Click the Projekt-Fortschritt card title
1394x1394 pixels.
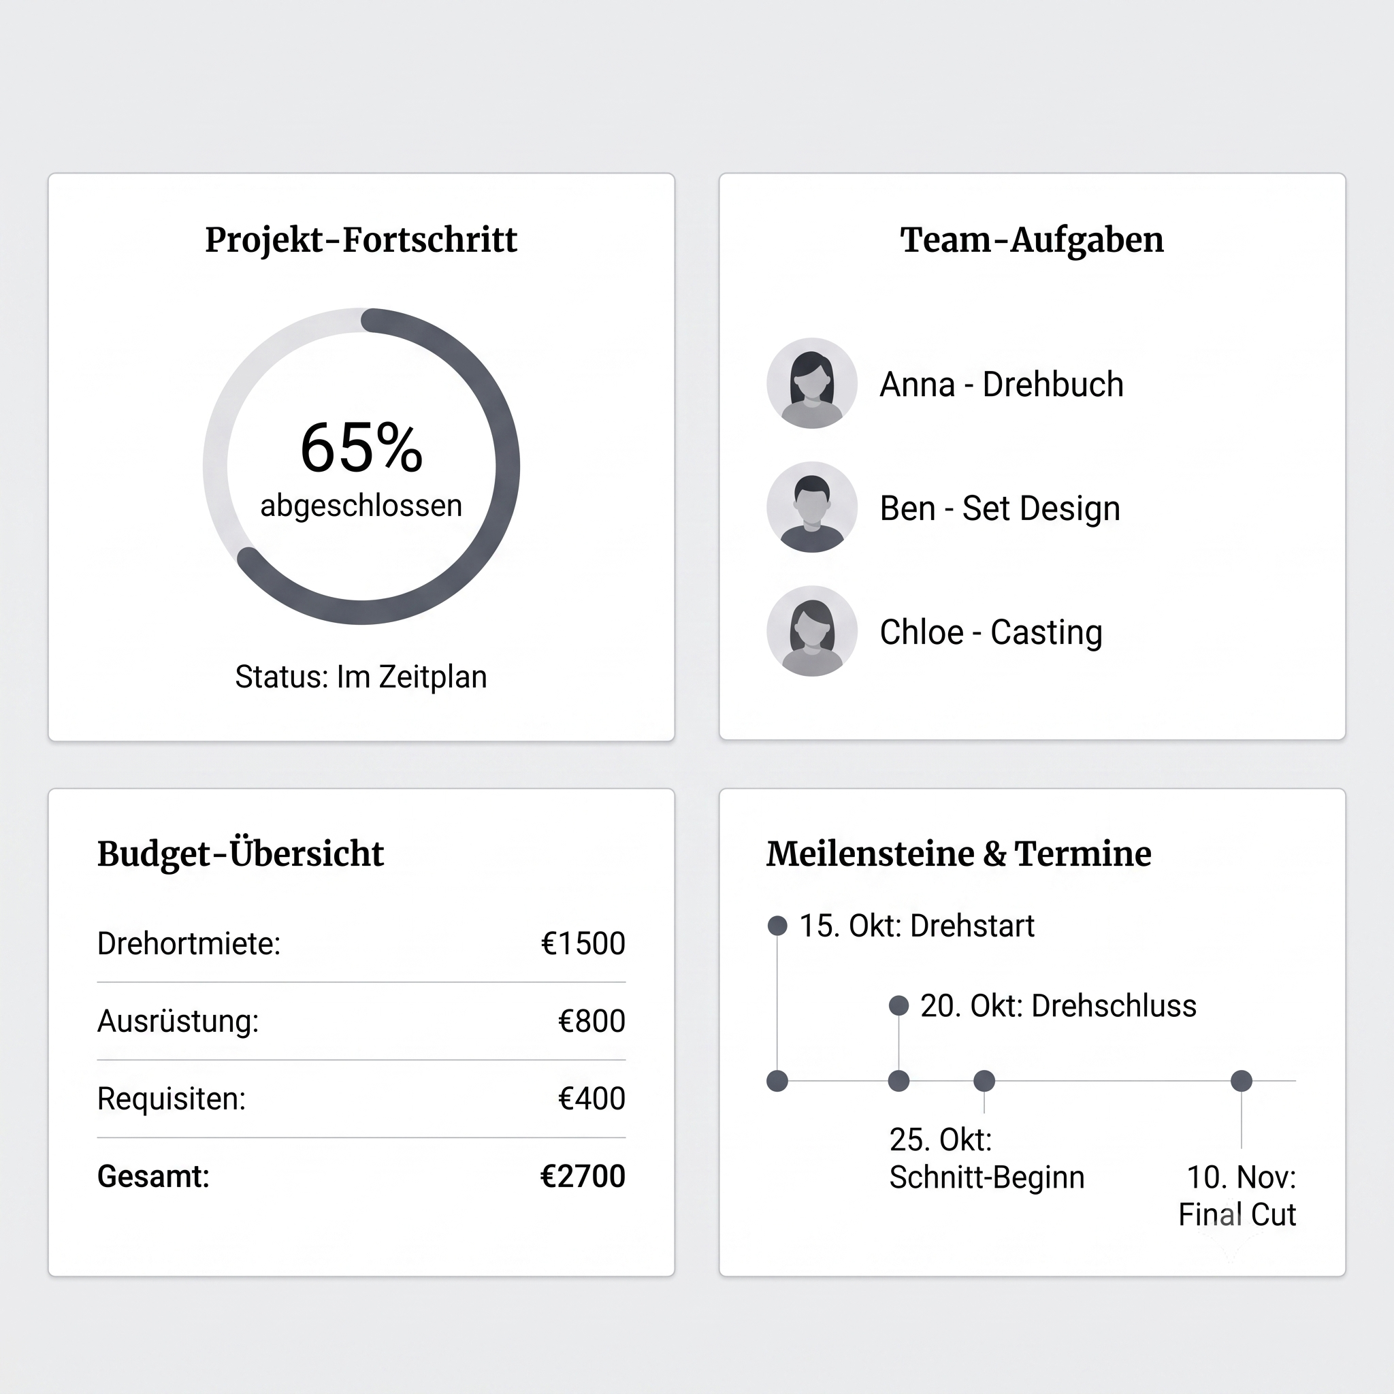coord(361,240)
